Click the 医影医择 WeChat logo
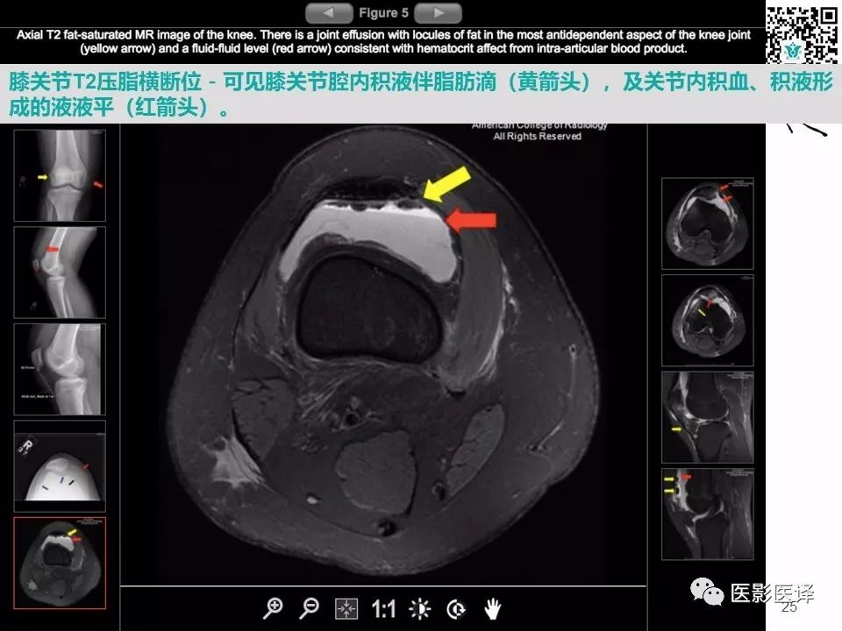Screen dimensions: 842x631 [x=702, y=589]
